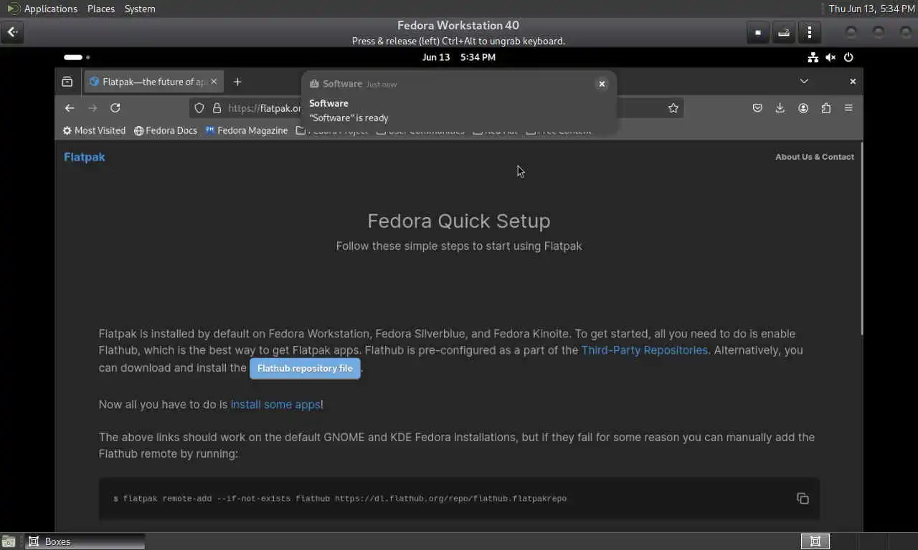Screen dimensions: 918x550
Task: Show site security info via padlock icon
Action: tap(217, 108)
